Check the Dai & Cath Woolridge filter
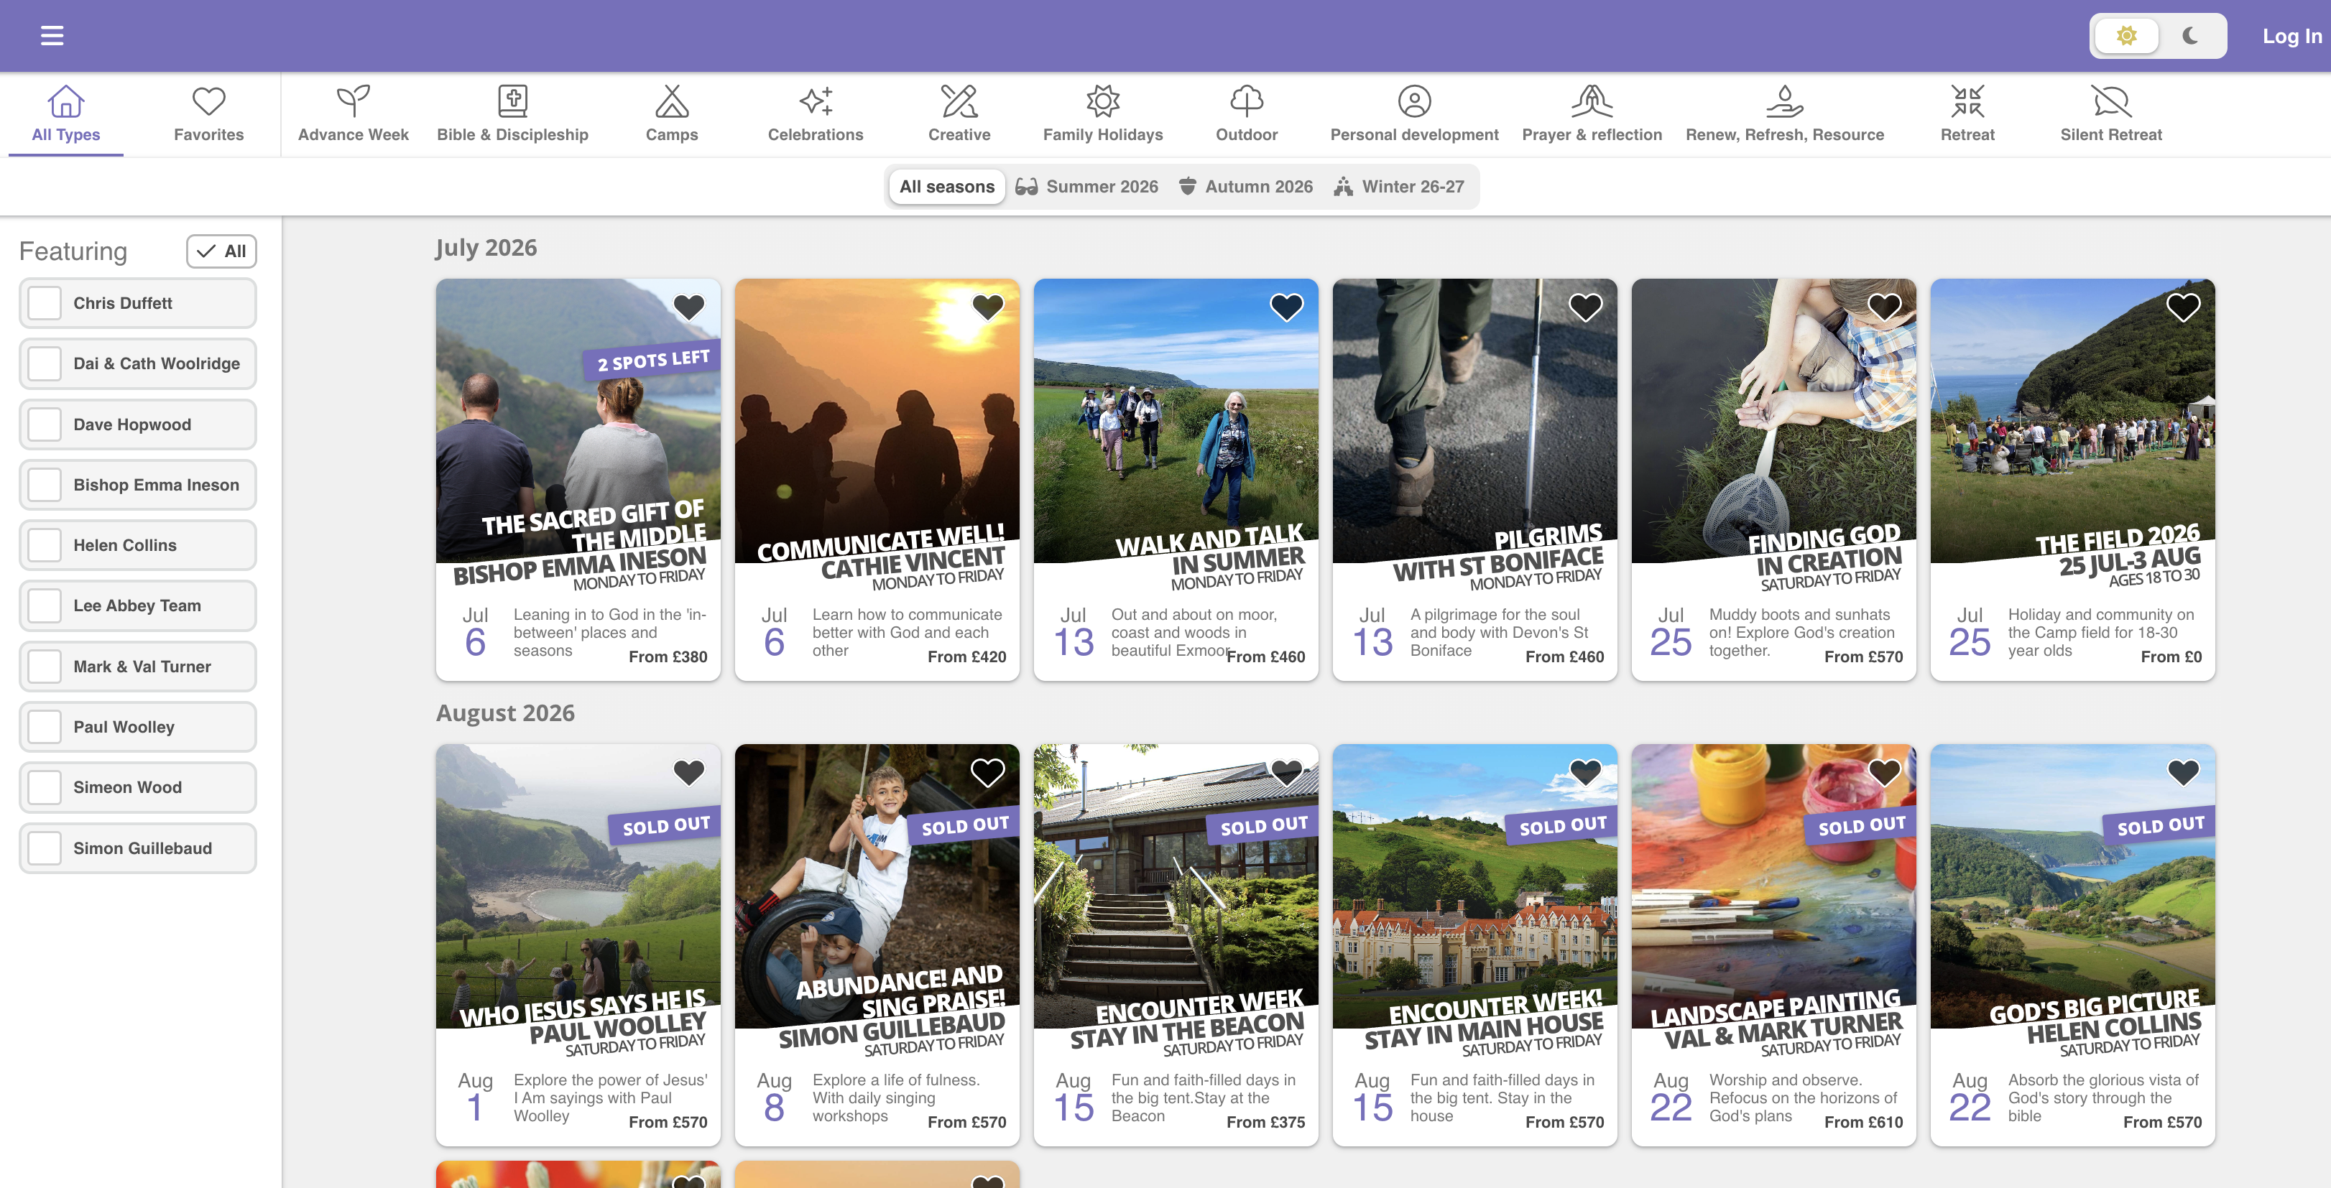This screenshot has height=1188, width=2331. (x=137, y=363)
